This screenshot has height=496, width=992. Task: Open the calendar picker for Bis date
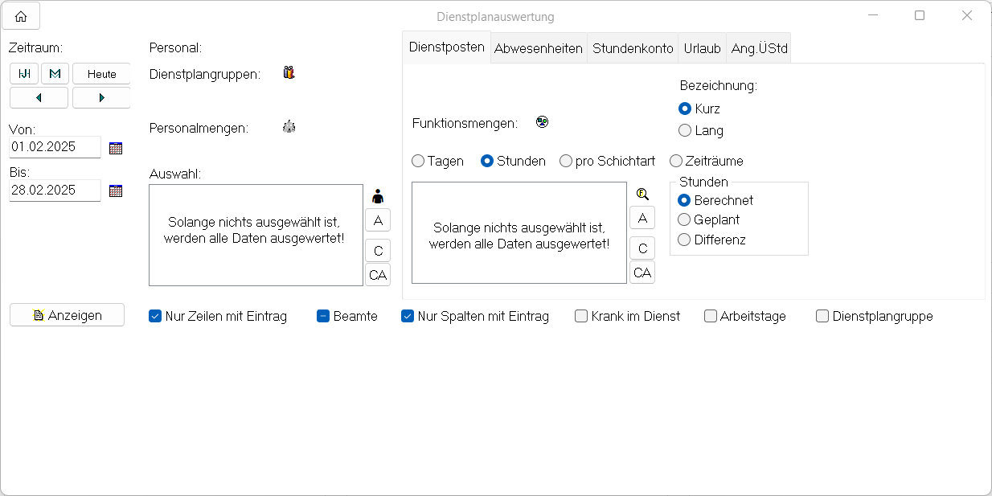point(116,191)
